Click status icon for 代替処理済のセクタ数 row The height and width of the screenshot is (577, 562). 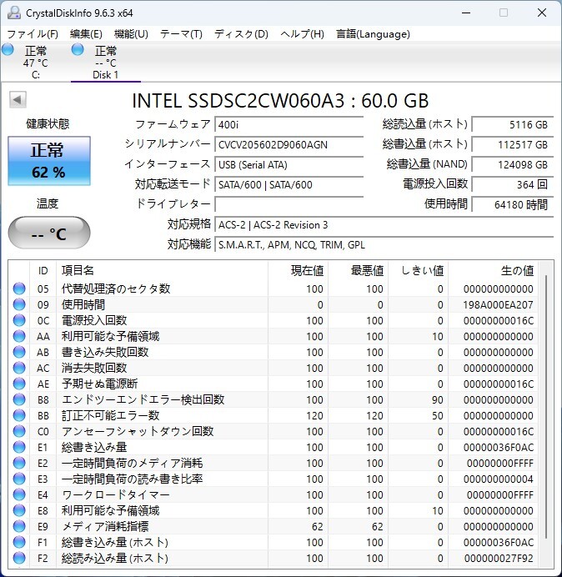coord(19,288)
